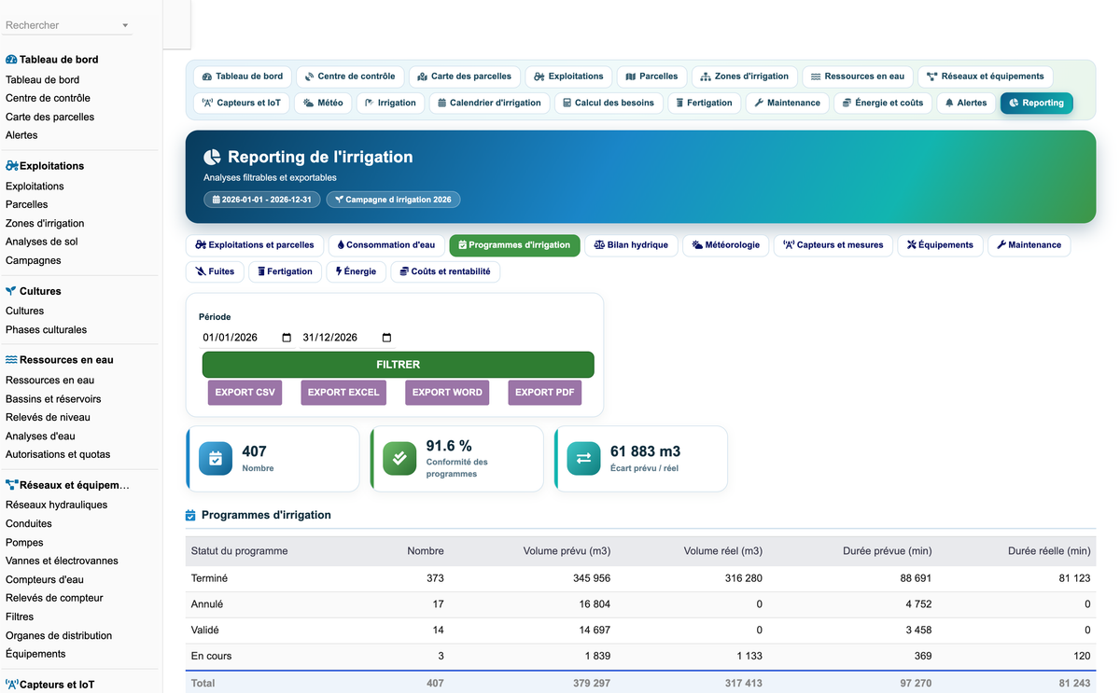Image resolution: width=1120 pixels, height=693 pixels.
Task: Switch to Coûts et rentabilité report tab
Action: click(x=444, y=271)
